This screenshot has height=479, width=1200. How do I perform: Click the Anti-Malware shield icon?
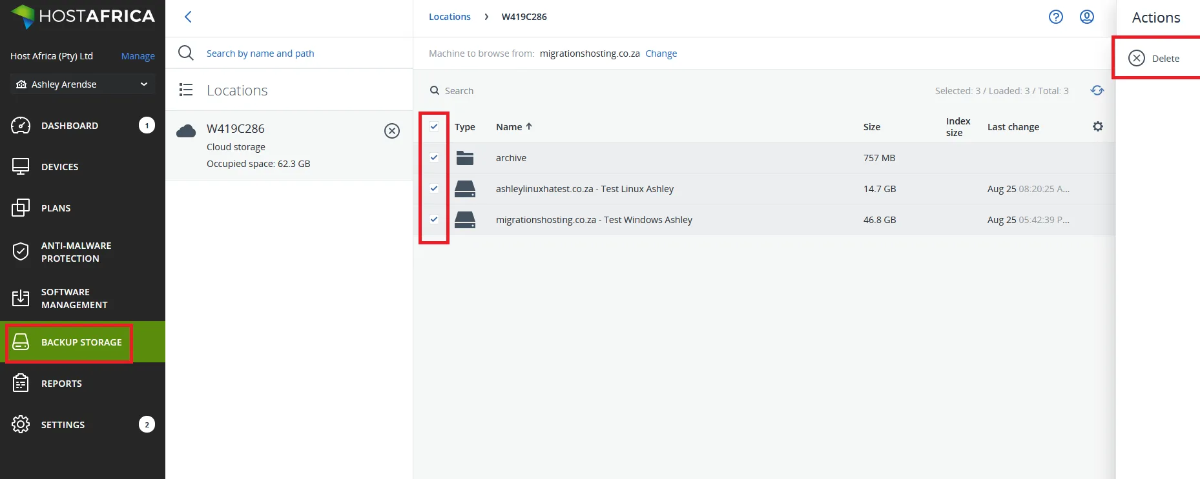[x=21, y=251]
